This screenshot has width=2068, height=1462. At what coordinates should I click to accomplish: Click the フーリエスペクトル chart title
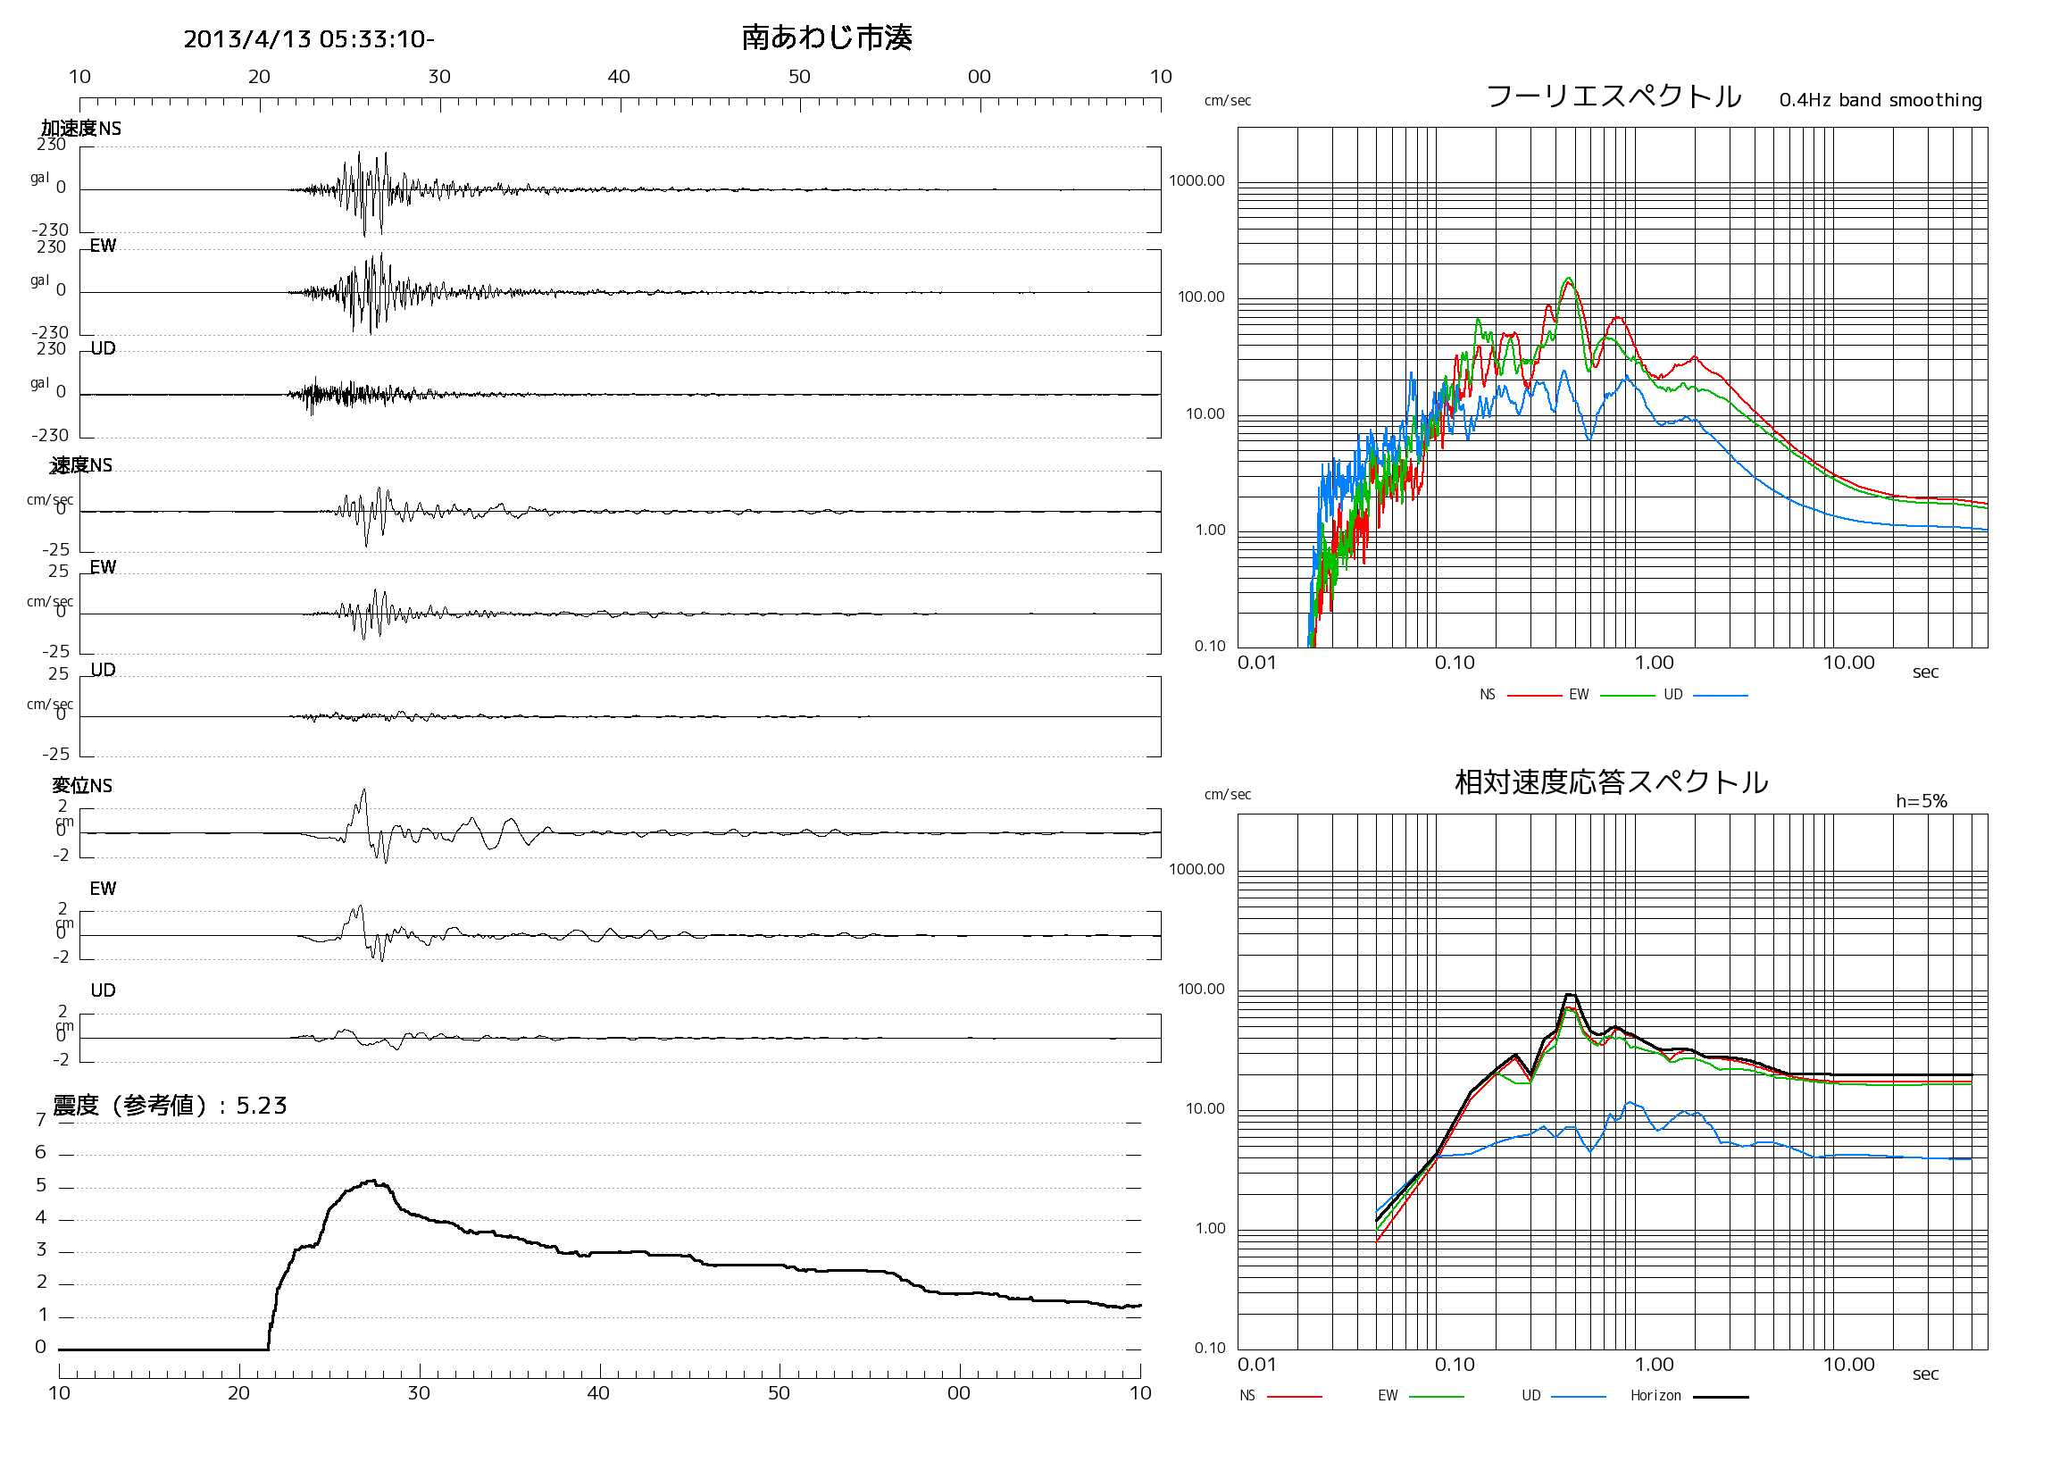(x=1614, y=96)
